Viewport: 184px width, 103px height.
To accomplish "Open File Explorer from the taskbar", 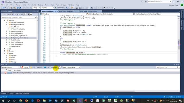I will 44,100.
